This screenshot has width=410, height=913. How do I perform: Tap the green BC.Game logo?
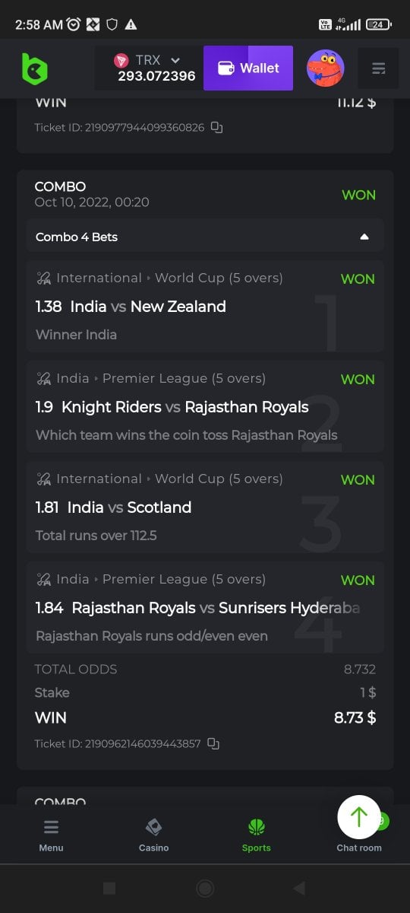(x=34, y=69)
